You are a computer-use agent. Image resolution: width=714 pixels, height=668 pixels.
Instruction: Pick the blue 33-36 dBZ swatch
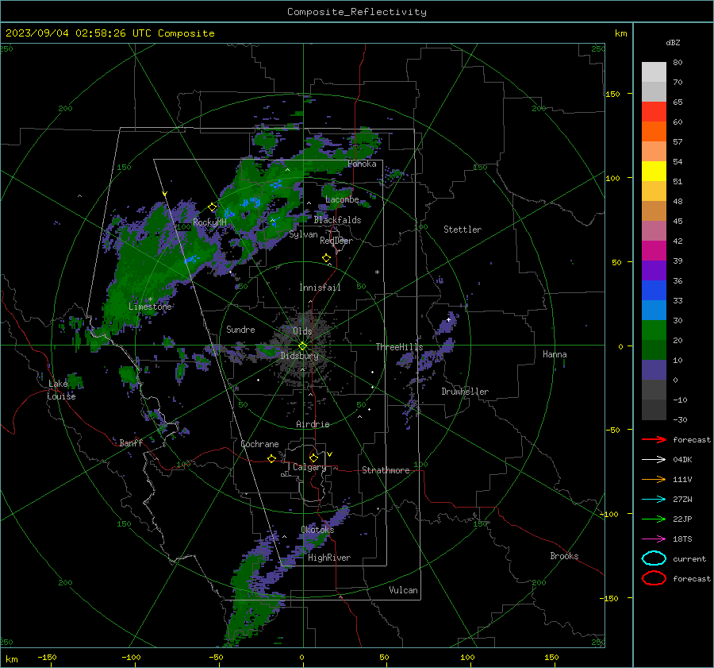(x=654, y=291)
